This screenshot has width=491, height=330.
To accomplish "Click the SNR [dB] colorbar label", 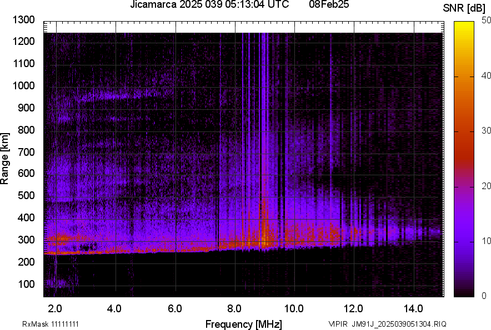I will 464,8.
